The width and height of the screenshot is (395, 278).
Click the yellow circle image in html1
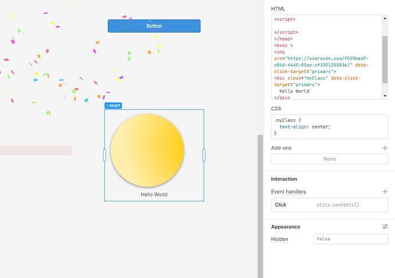coord(147,150)
